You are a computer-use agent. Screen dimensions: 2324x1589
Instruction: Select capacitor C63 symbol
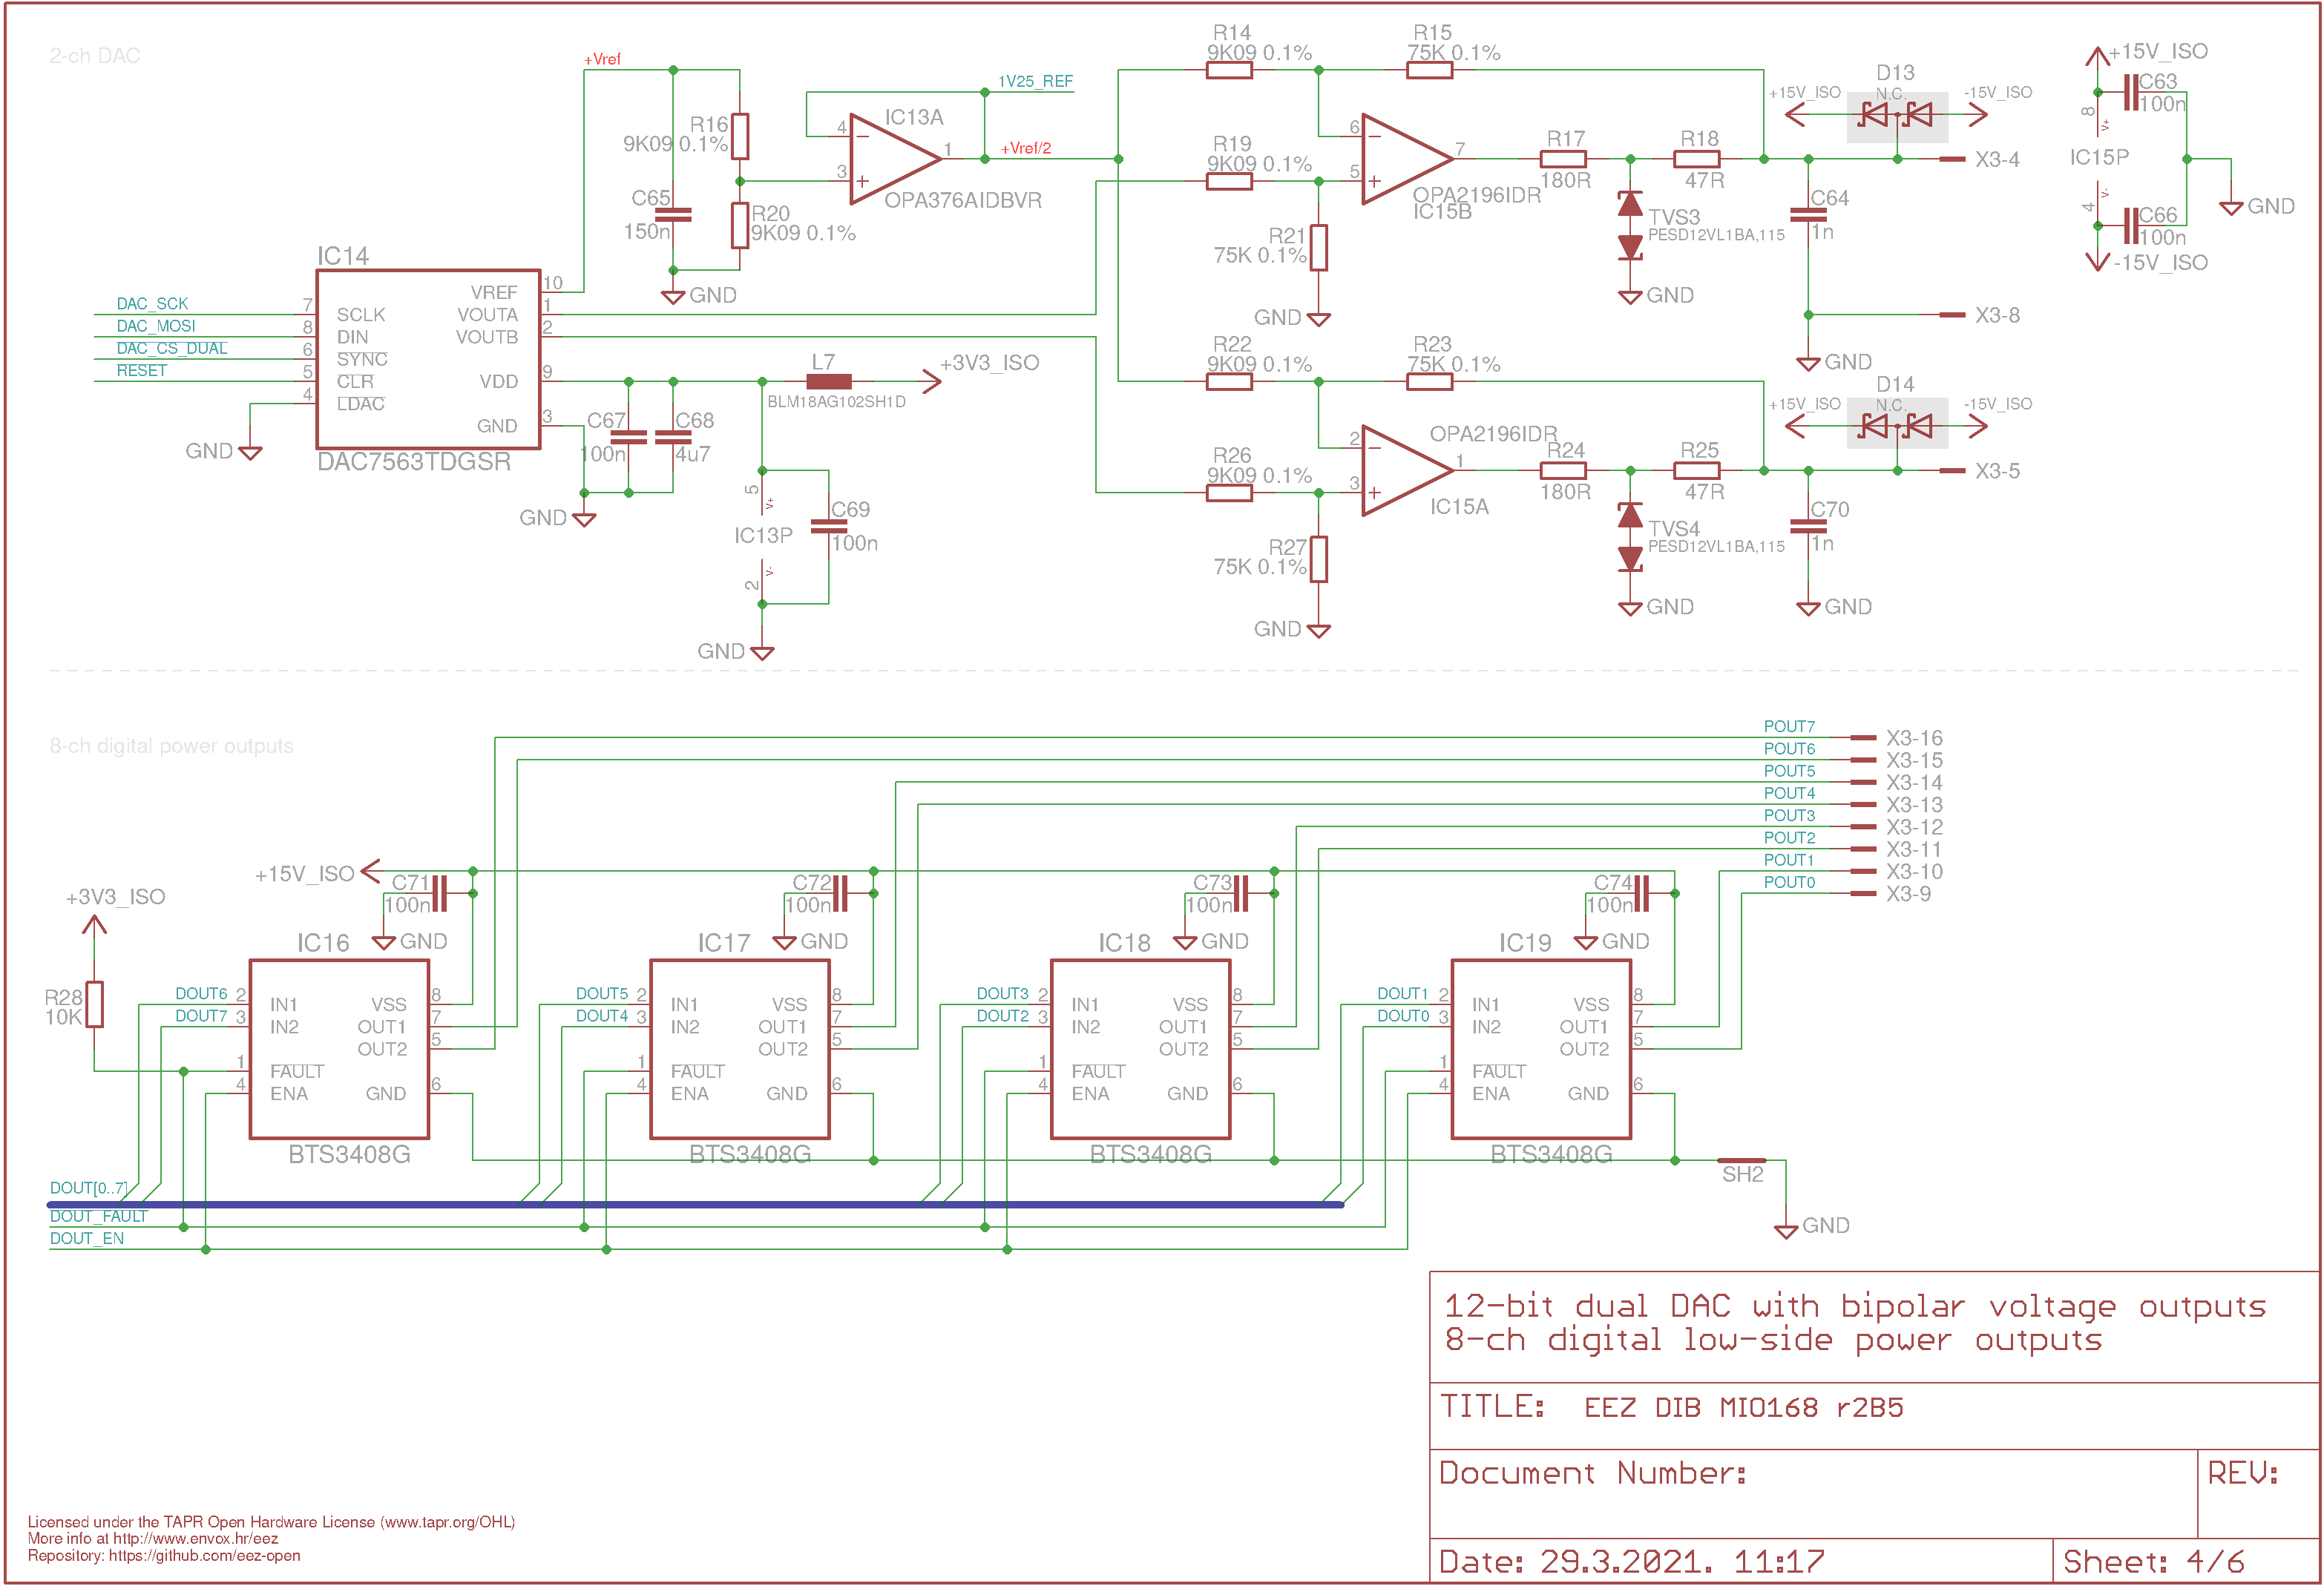pos(2130,92)
